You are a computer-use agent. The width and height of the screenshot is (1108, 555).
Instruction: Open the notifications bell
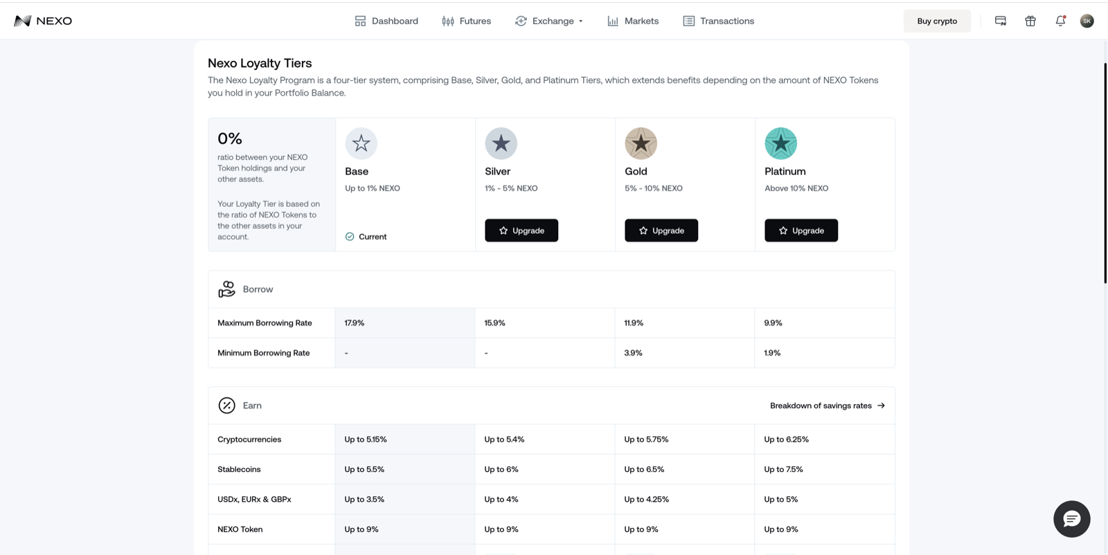pos(1060,21)
